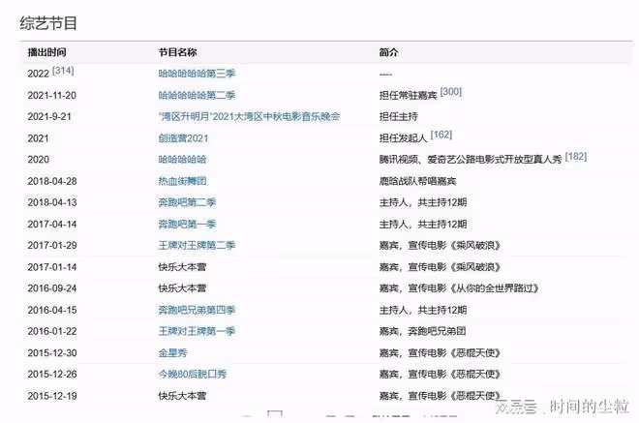Screen dimensions: 639x423
Task: Open the 创造营2021 link
Action: click(183, 138)
